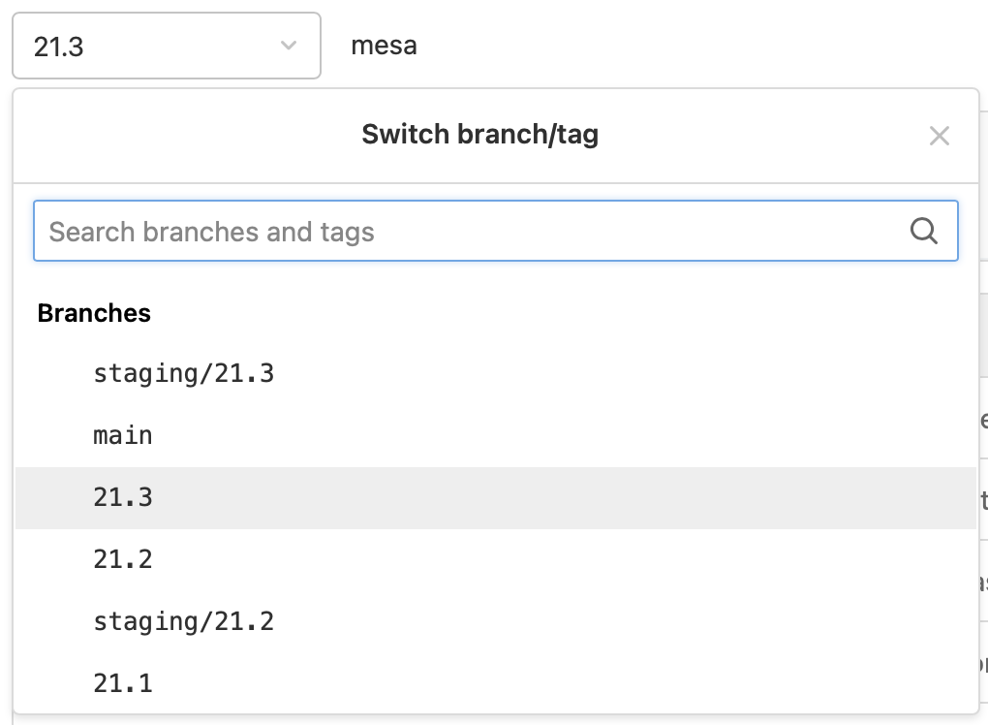
Task: Pick the 21.1 branch from the list
Action: click(x=123, y=683)
